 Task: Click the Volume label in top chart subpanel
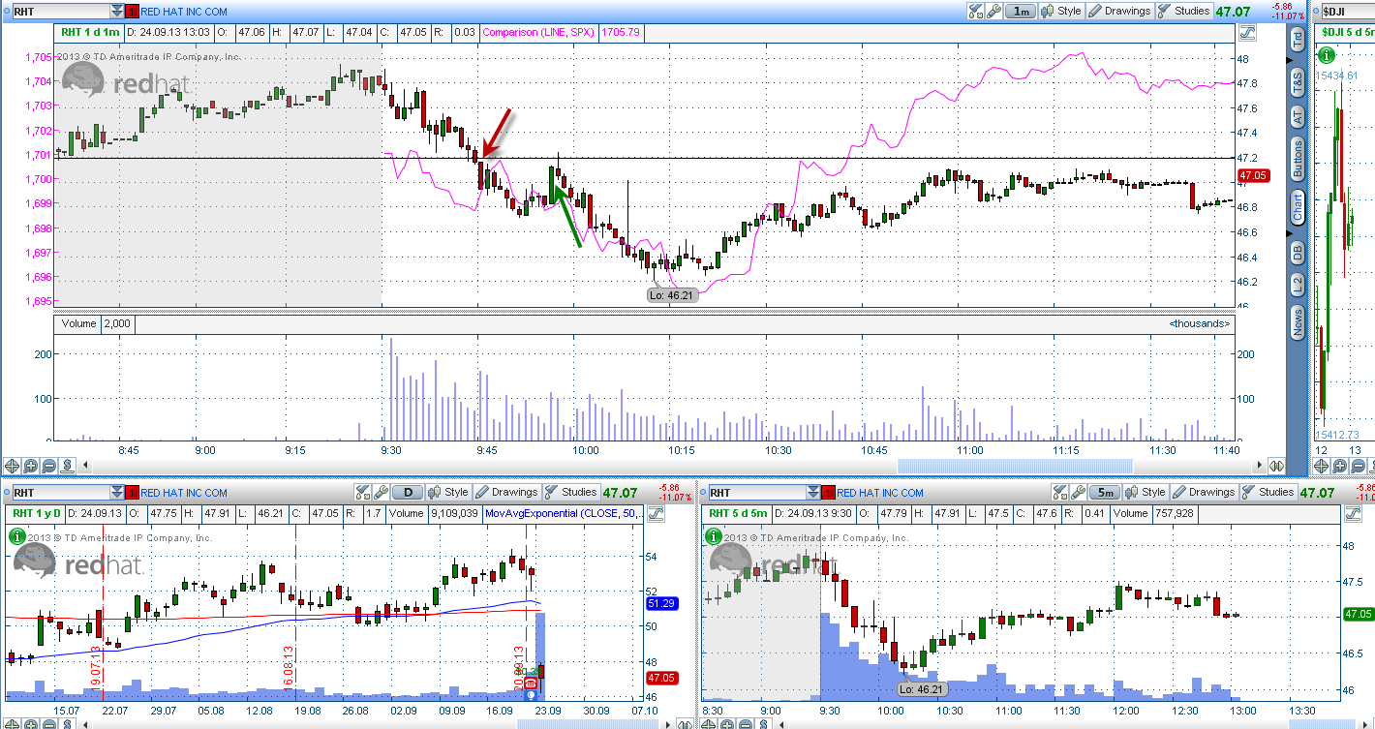pyautogui.click(x=77, y=322)
